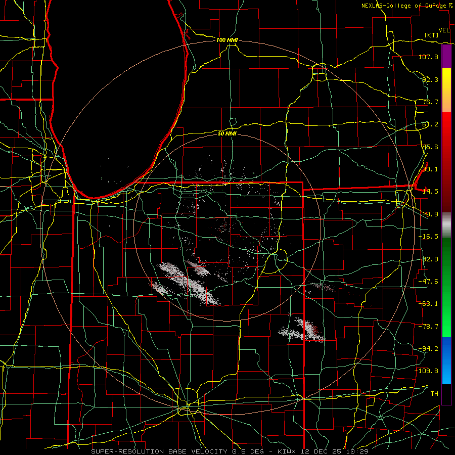455x455 pixels.
Task: Click the "[KT]" units label
Action: pos(432,35)
